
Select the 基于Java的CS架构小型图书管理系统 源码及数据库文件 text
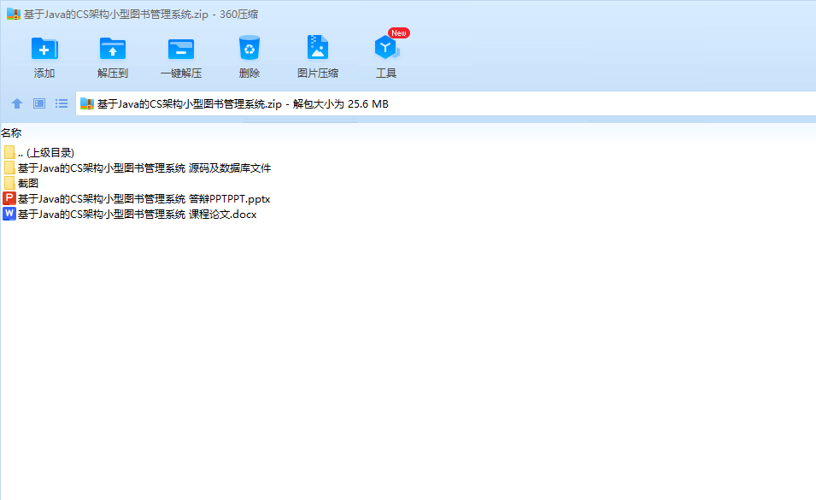(x=144, y=168)
